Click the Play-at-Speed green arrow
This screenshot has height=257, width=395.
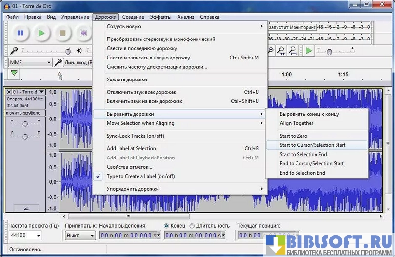pyautogui.click(x=308, y=50)
